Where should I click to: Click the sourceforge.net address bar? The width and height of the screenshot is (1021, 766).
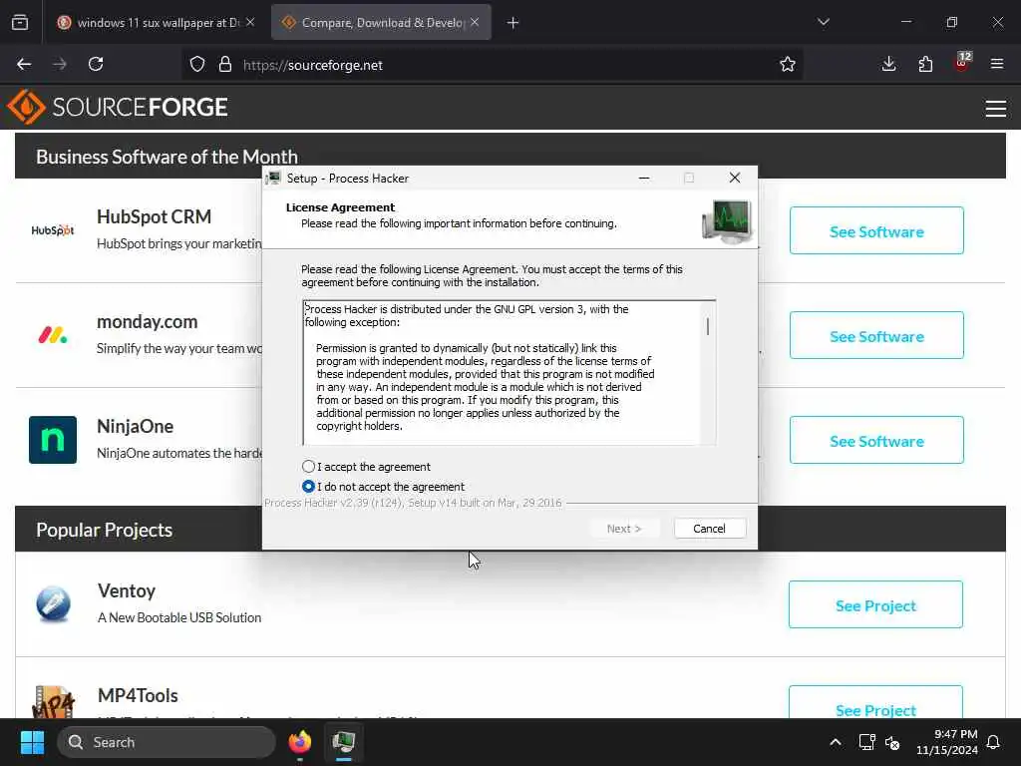pos(492,65)
